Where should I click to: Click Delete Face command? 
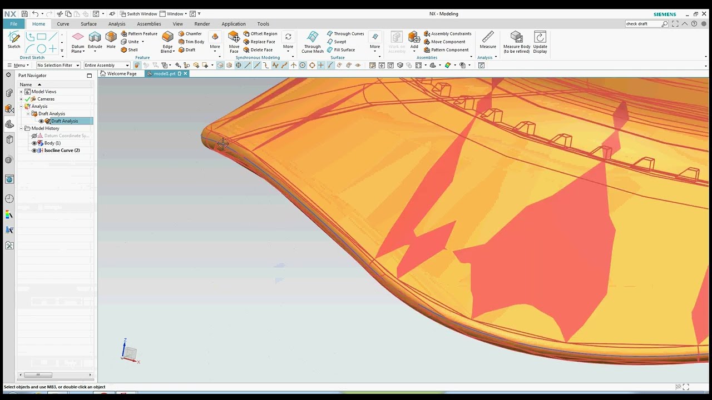[258, 49]
